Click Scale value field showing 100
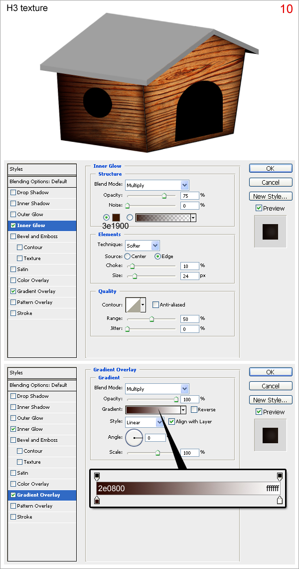 [189, 453]
